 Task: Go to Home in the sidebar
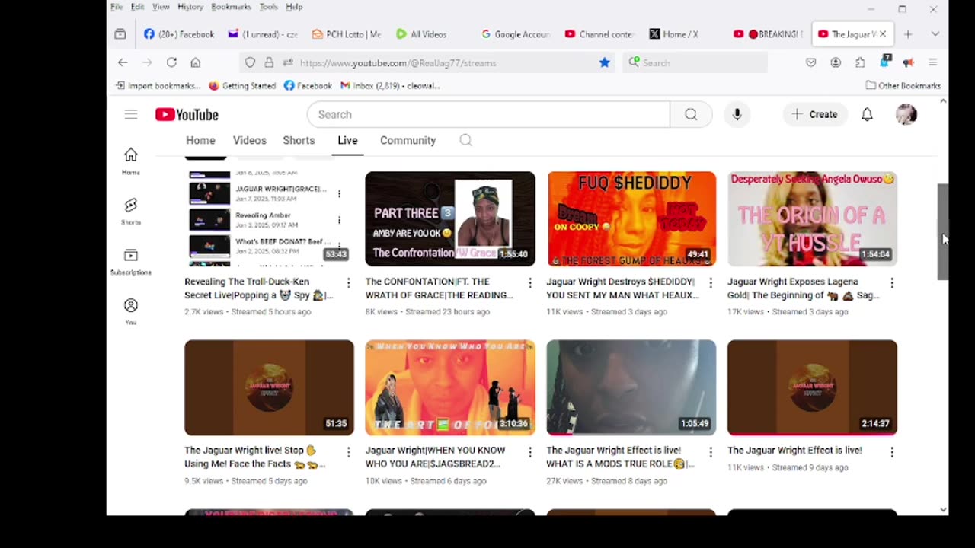tap(131, 161)
